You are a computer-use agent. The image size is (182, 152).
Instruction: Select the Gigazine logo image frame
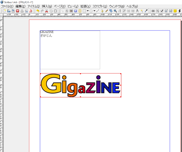point(81,85)
